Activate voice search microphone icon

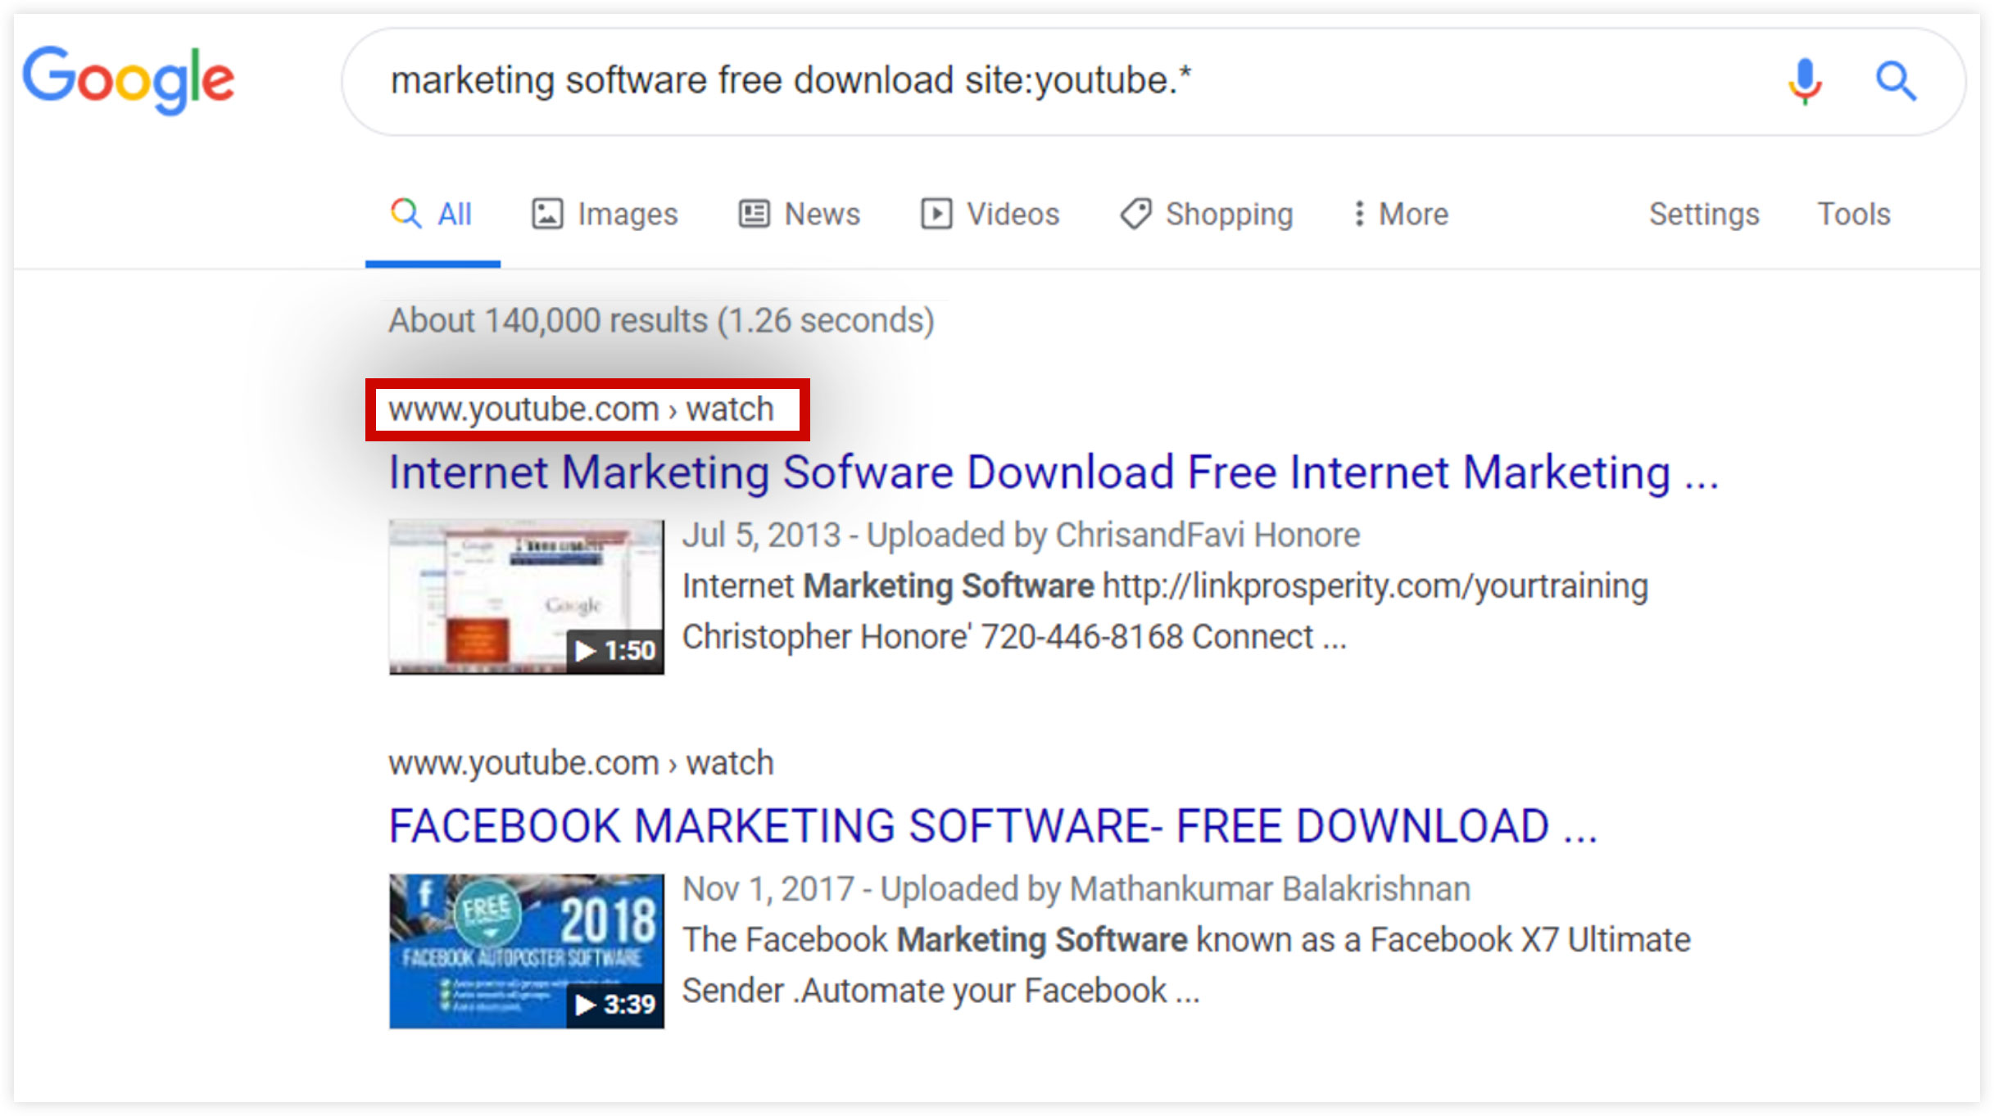[x=1804, y=81]
